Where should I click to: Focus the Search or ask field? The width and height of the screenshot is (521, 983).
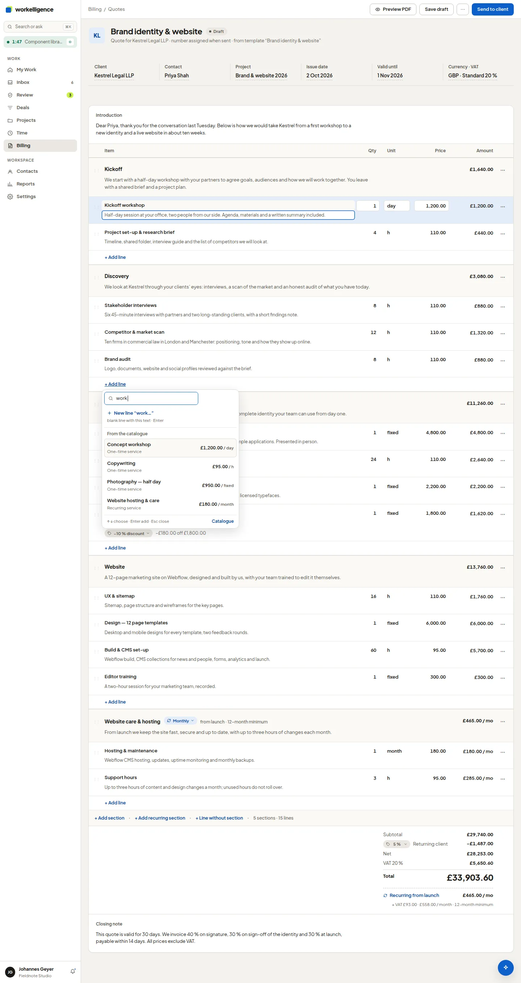(x=40, y=27)
